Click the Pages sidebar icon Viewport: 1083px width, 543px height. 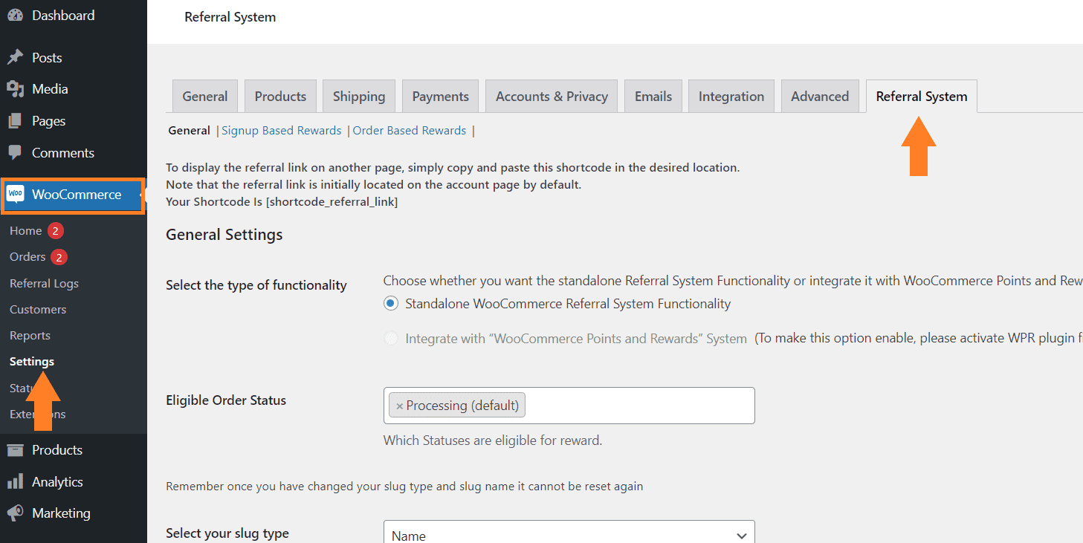(x=15, y=121)
